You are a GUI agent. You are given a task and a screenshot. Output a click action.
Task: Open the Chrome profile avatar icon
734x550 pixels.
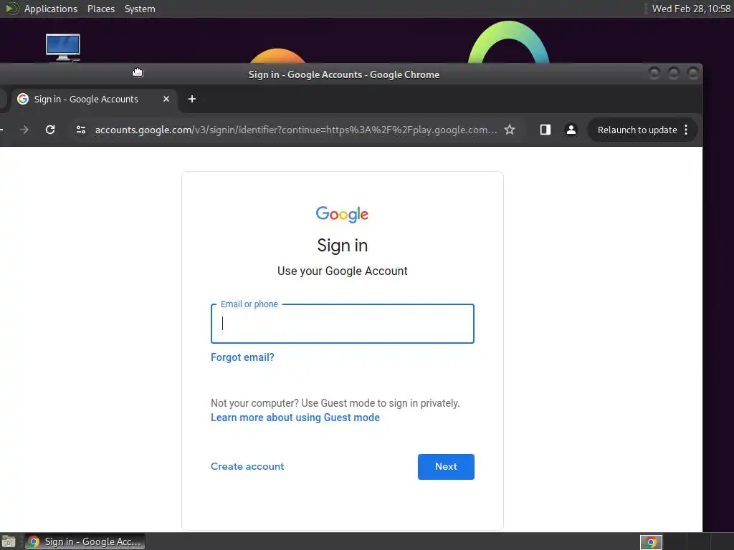point(571,130)
